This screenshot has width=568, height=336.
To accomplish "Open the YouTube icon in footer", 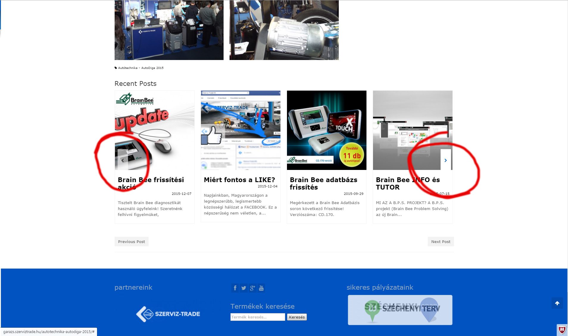I will click(261, 288).
